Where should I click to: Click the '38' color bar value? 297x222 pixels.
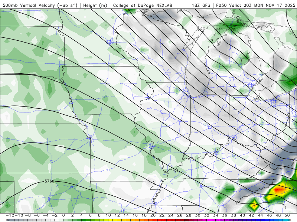[x=234, y=215]
